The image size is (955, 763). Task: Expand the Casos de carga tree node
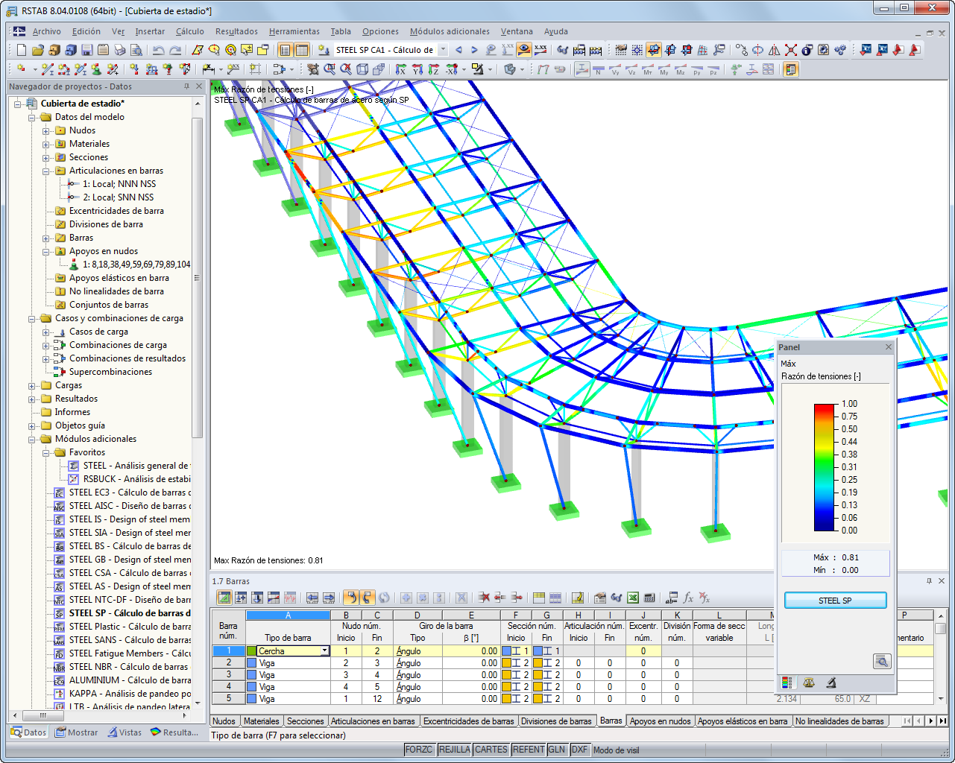(x=45, y=332)
